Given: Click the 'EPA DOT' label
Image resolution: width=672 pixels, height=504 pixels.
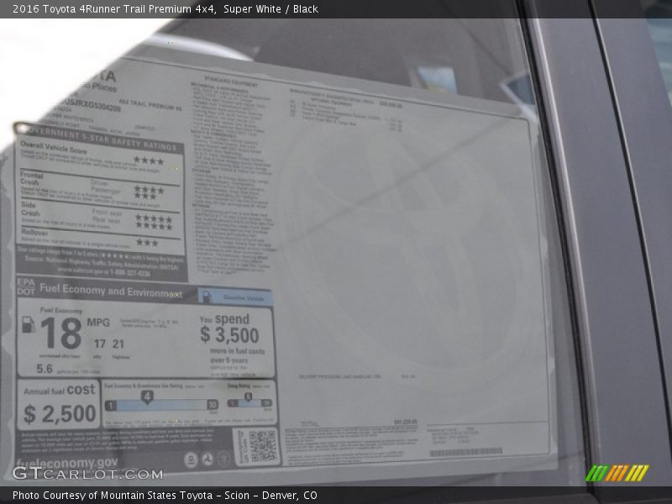Looking at the screenshot, I should click(26, 286).
